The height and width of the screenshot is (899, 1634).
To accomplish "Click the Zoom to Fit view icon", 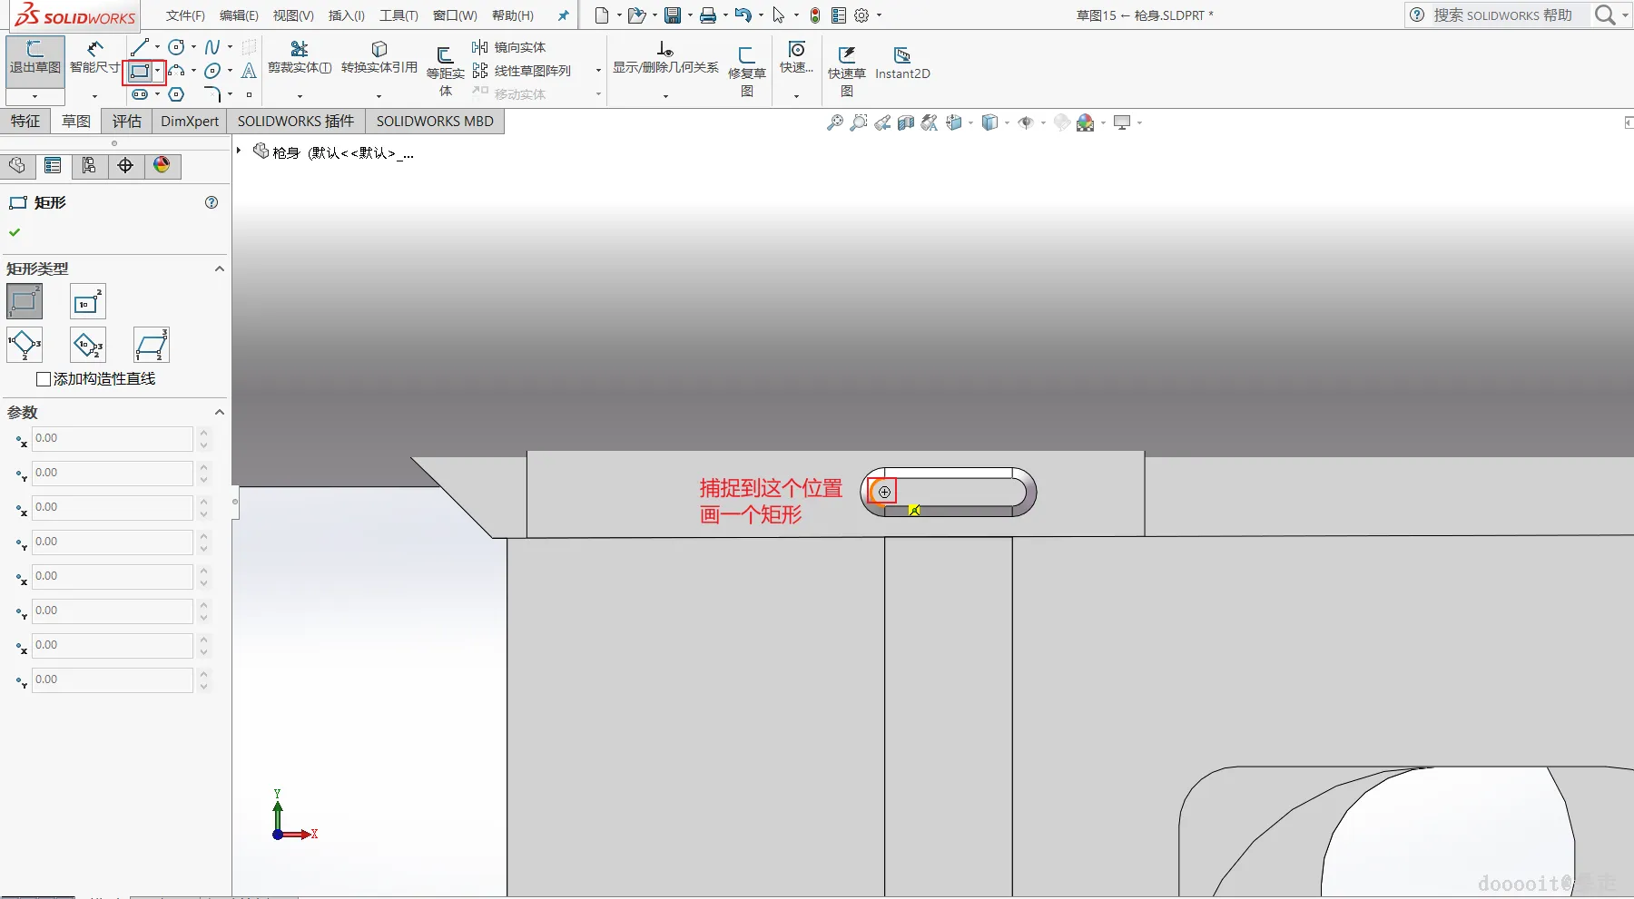I will click(834, 122).
